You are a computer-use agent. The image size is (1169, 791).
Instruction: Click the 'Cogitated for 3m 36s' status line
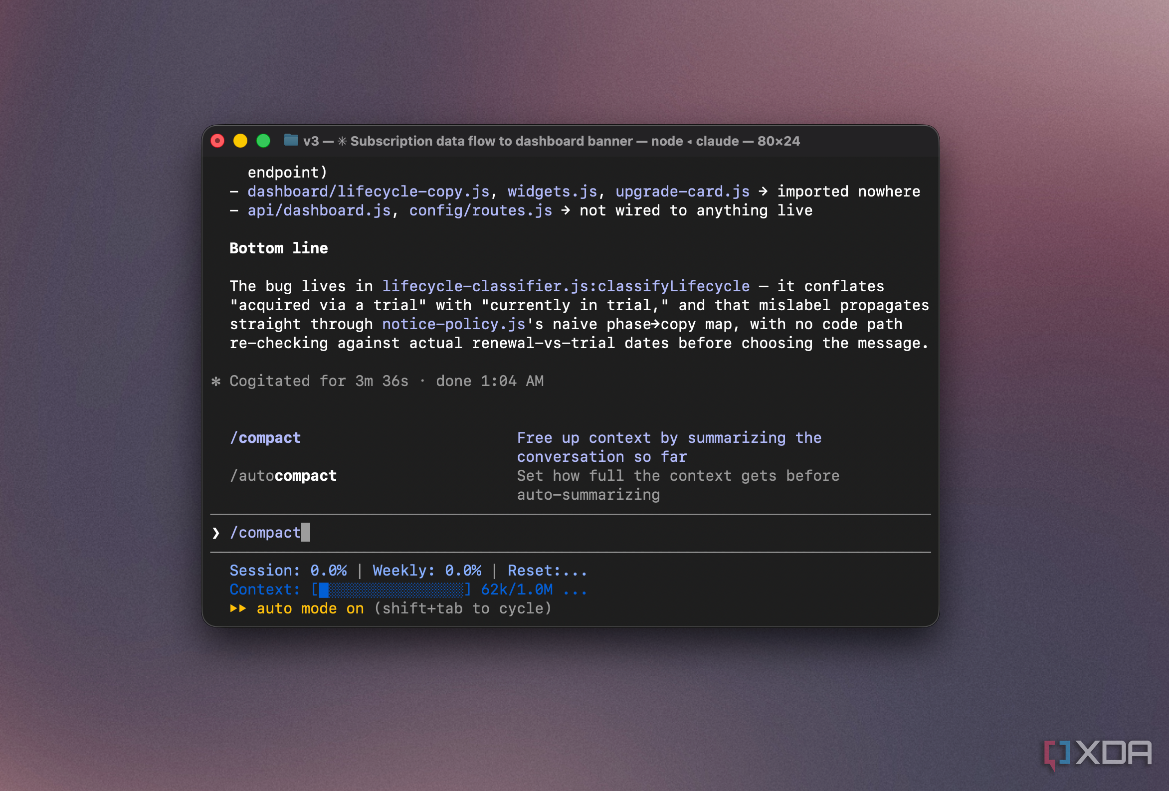coord(319,381)
